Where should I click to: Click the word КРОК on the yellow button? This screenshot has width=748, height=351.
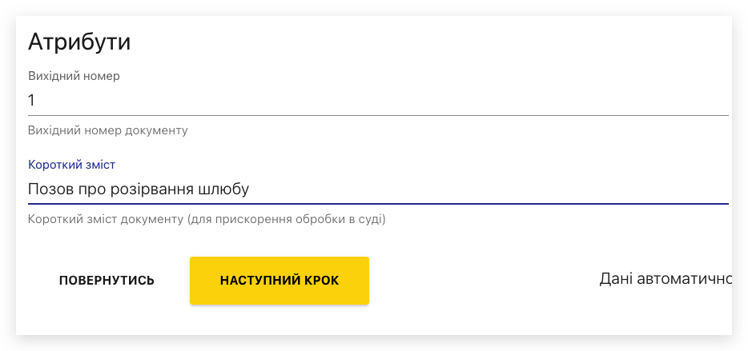coord(320,281)
